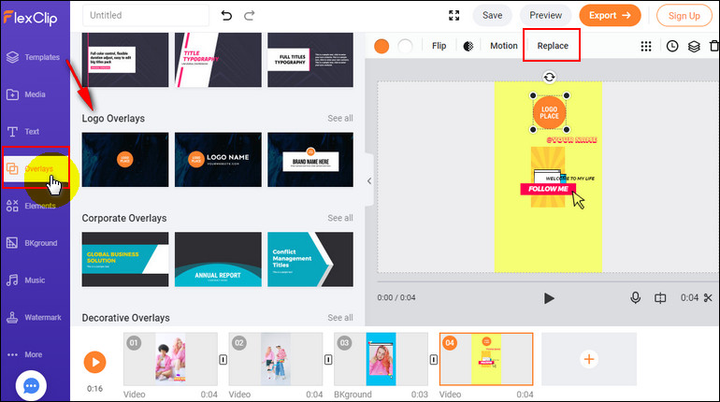
Task: Open transition between scene 01 and 02
Action: pyautogui.click(x=223, y=359)
